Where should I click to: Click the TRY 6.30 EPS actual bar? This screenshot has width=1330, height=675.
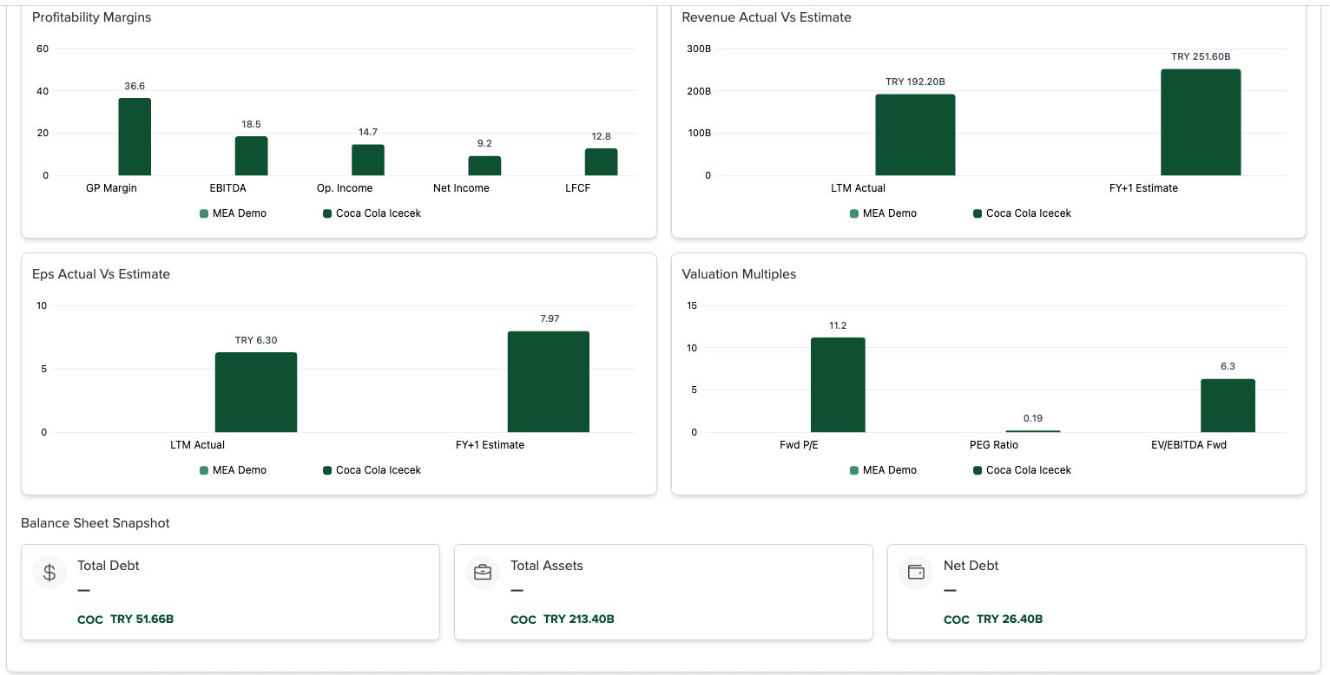coord(256,392)
